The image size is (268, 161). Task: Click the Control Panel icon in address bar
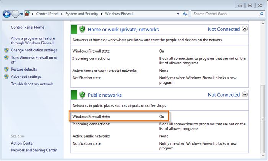[27, 14]
